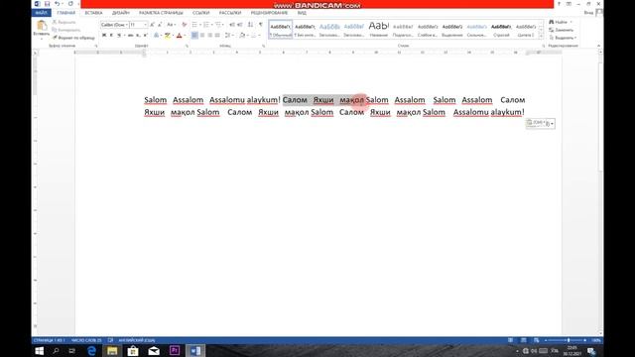Click the Text Effects glowing A icon
635x357 pixels.
pos(156,36)
